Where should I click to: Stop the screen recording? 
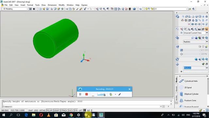point(87,94)
